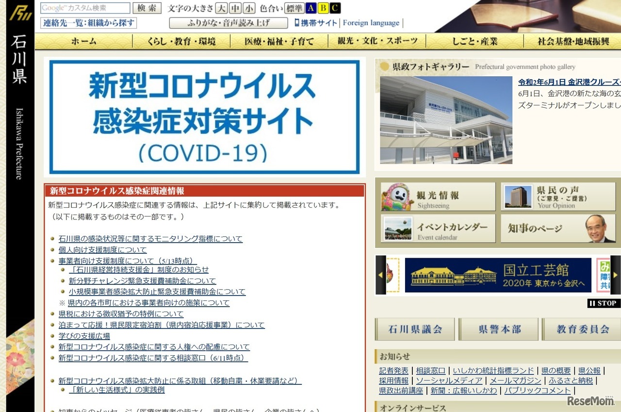Open 石川県議会 button
The height and width of the screenshot is (412, 621).
tap(415, 330)
